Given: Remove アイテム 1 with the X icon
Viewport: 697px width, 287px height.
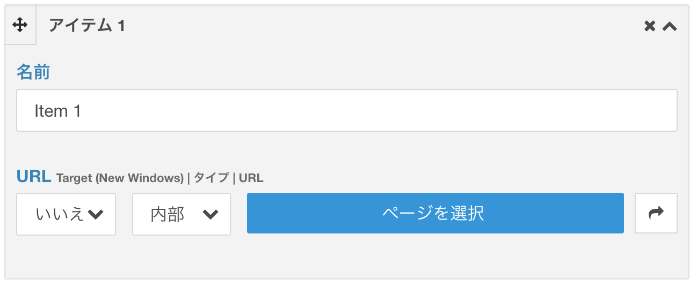Looking at the screenshot, I should click(650, 26).
